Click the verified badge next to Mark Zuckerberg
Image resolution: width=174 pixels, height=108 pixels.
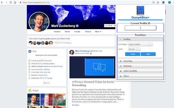(x=77, y=26)
